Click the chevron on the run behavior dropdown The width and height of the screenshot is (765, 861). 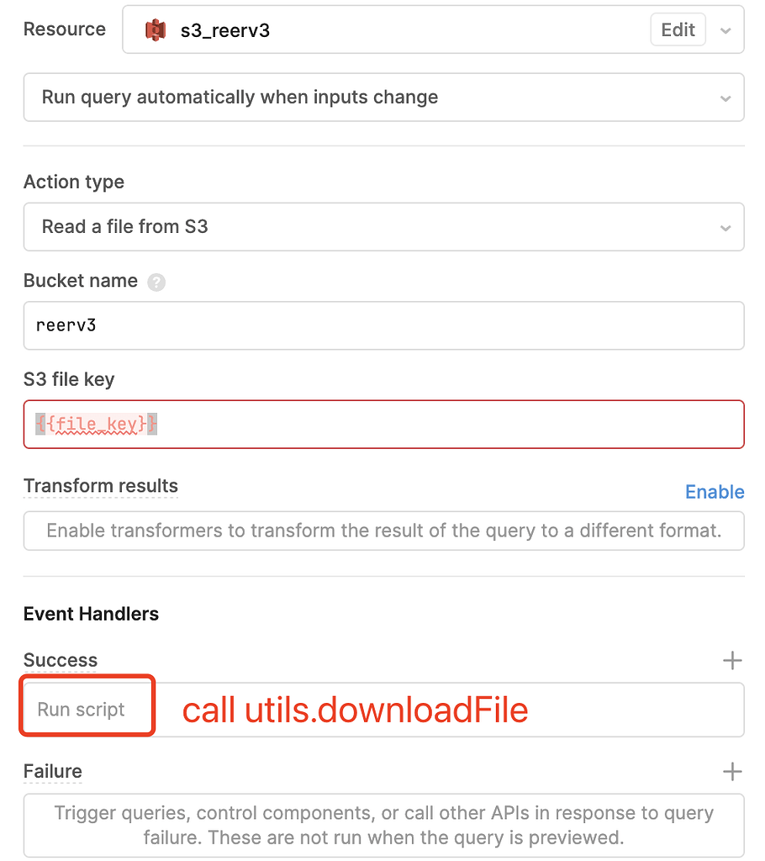pyautogui.click(x=725, y=98)
